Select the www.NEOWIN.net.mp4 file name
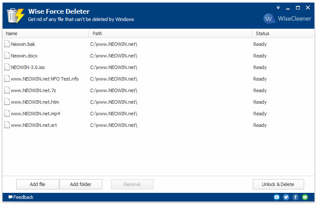The image size is (317, 204). pos(36,114)
